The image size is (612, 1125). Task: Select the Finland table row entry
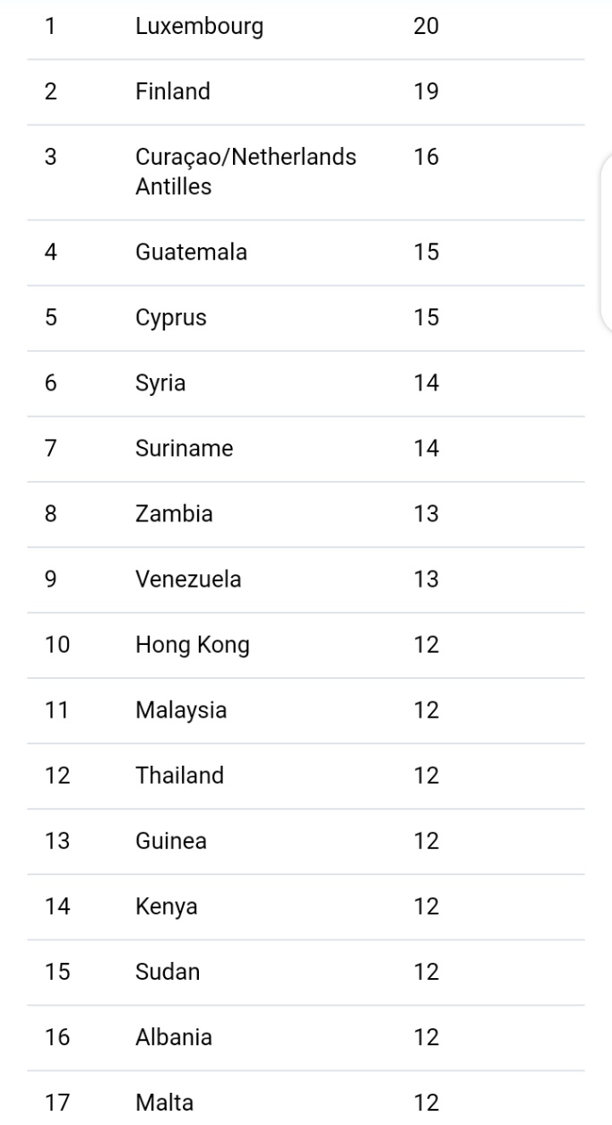click(173, 92)
